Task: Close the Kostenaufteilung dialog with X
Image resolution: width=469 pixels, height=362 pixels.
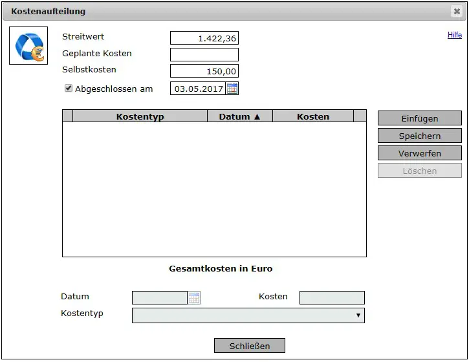Action: [457, 11]
